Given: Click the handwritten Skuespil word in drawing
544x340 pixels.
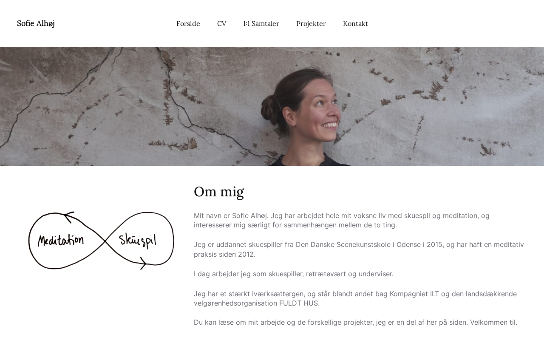Looking at the screenshot, I should [x=138, y=240].
